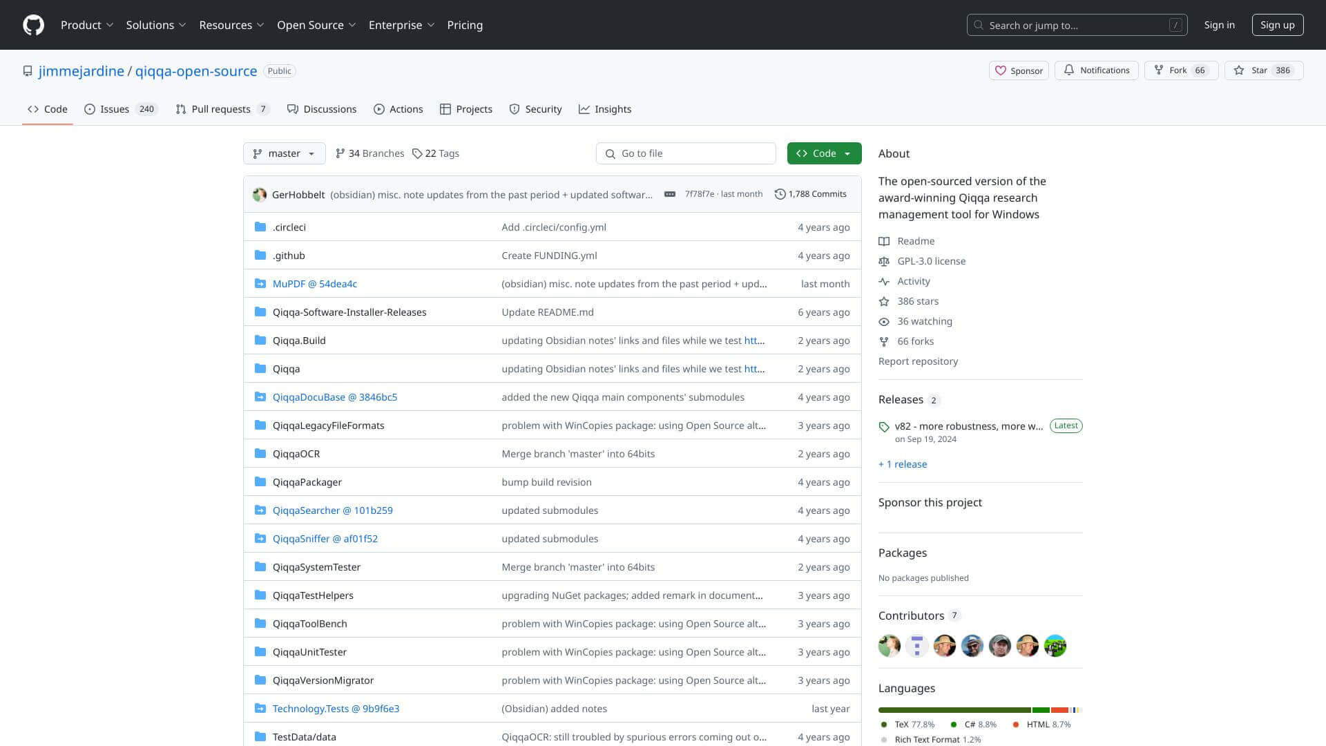The width and height of the screenshot is (1326, 746).
Task: Click the GitHub logo icon
Action: click(33, 25)
